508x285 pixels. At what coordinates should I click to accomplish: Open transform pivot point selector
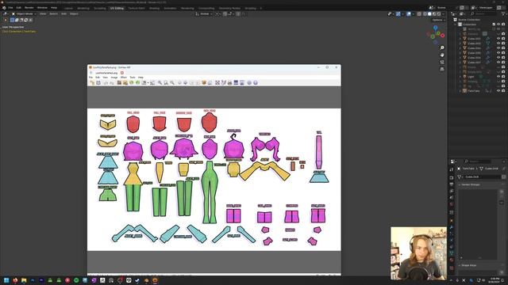[218, 14]
